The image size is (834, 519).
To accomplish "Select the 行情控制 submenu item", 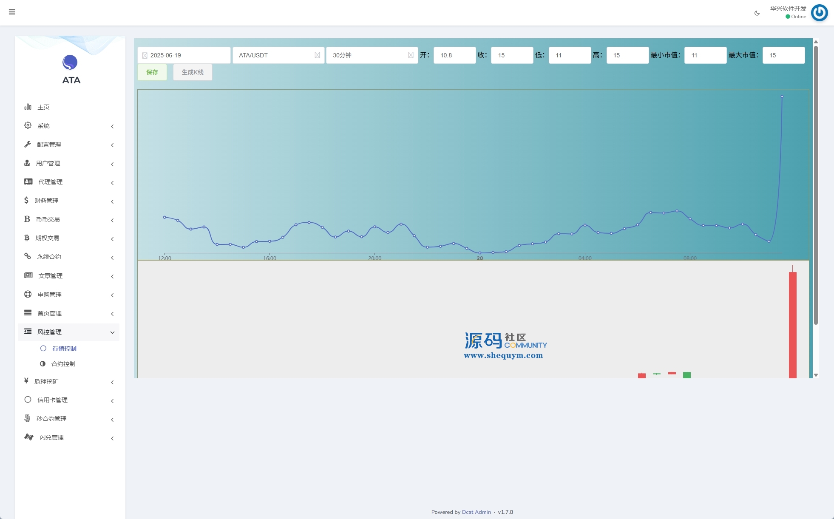I will click(x=64, y=349).
